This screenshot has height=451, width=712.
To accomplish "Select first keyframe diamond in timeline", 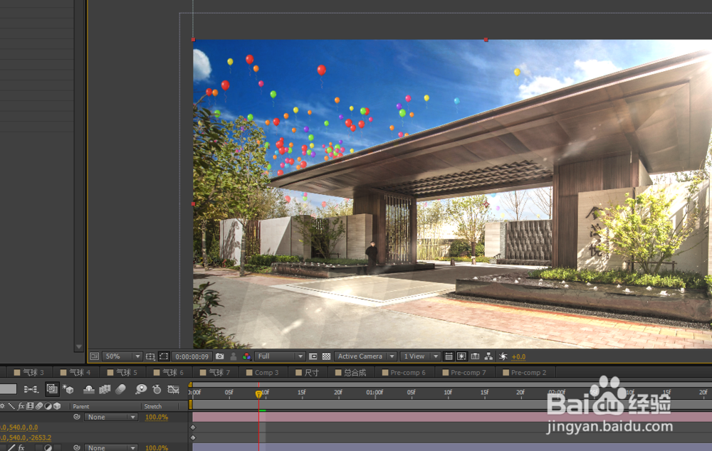I will click(x=193, y=428).
